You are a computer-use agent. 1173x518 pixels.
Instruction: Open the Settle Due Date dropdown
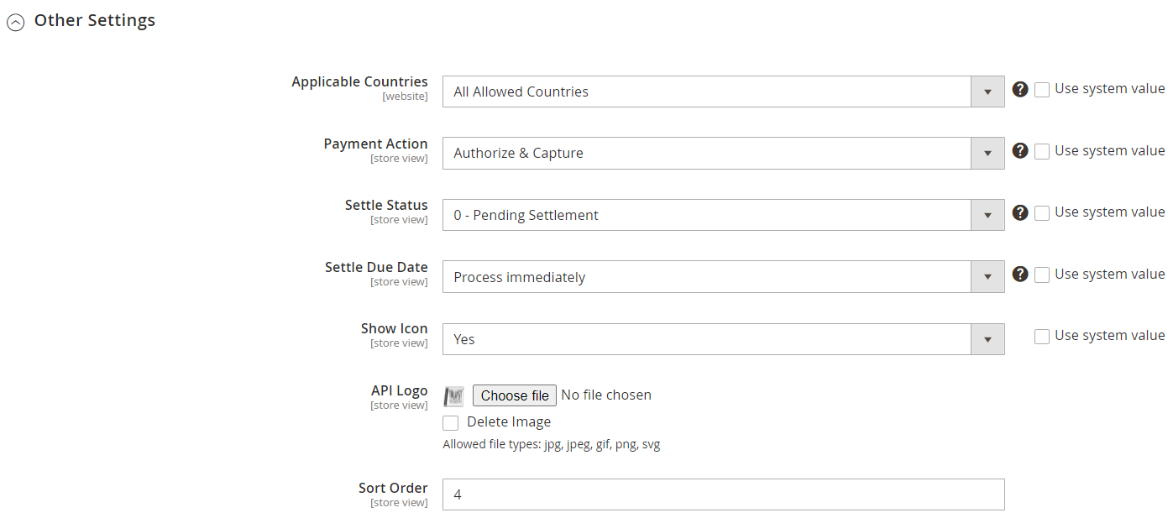click(x=723, y=277)
